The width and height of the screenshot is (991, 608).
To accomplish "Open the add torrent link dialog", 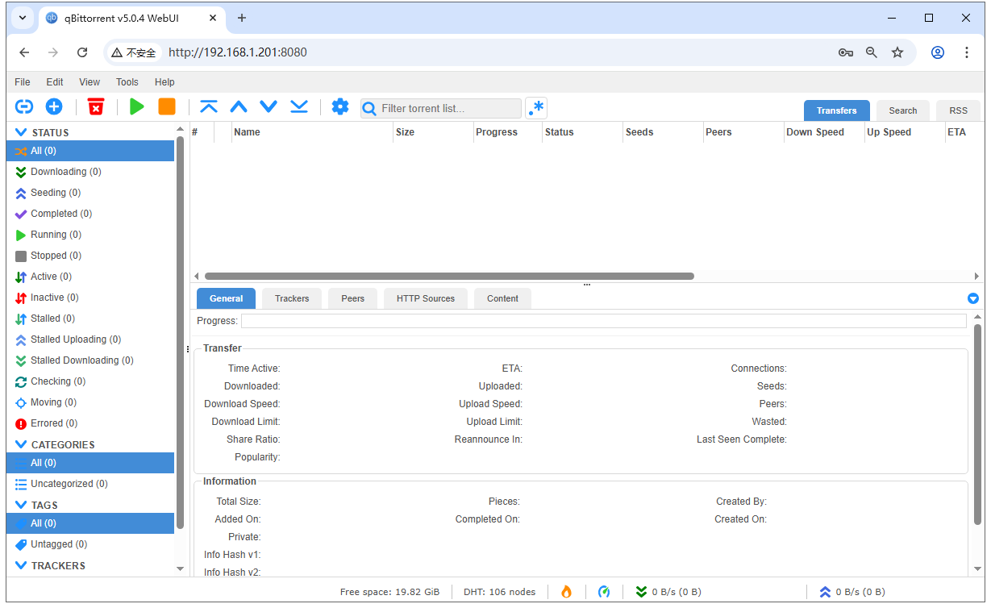I will (23, 106).
